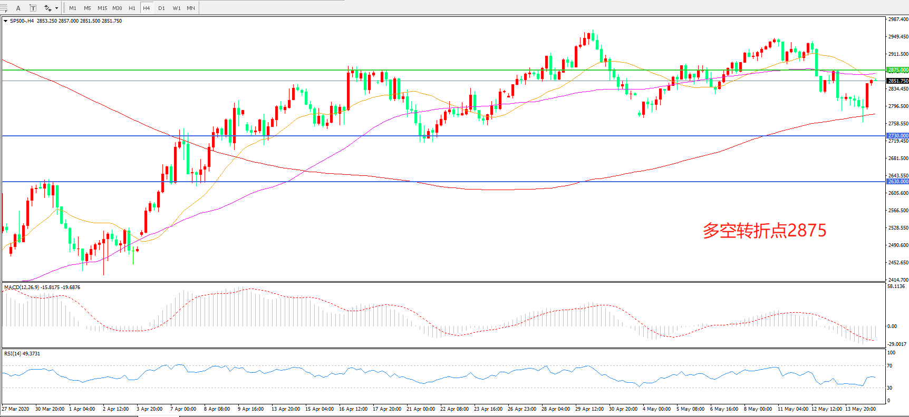
Task: Select the Fibonacci tool icon at toolbar edge
Action: [4, 8]
